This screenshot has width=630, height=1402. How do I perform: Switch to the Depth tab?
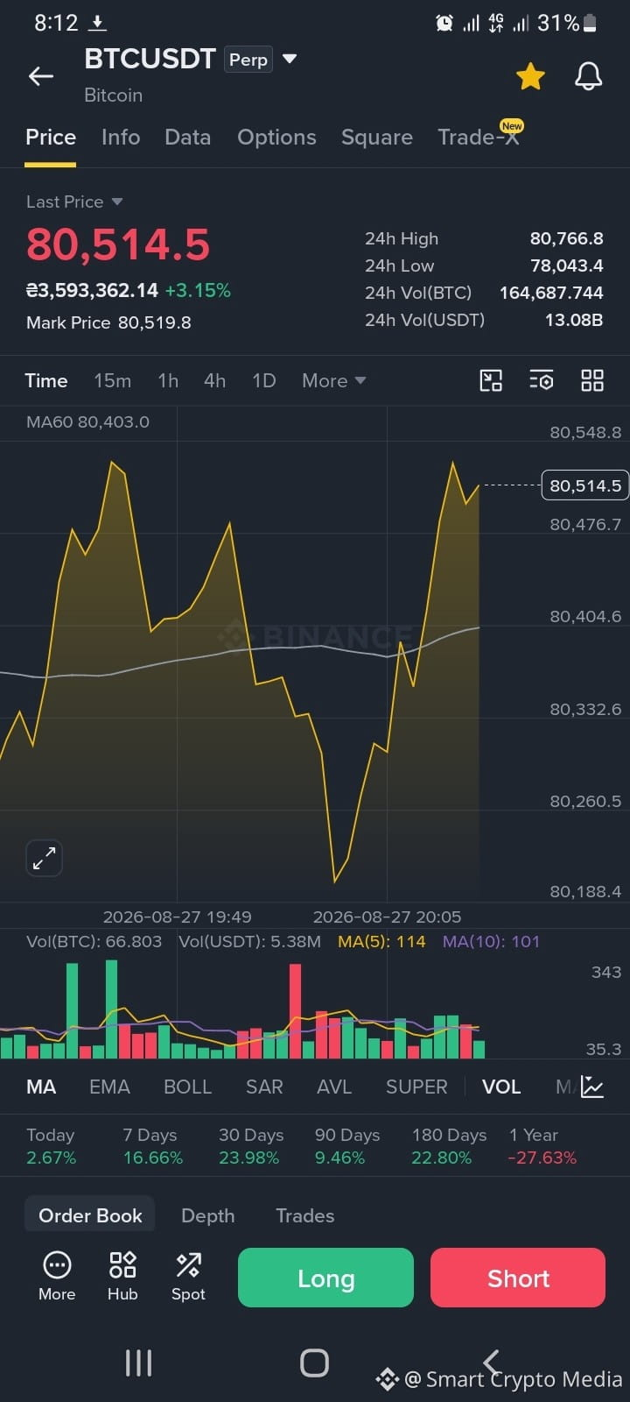[208, 1215]
